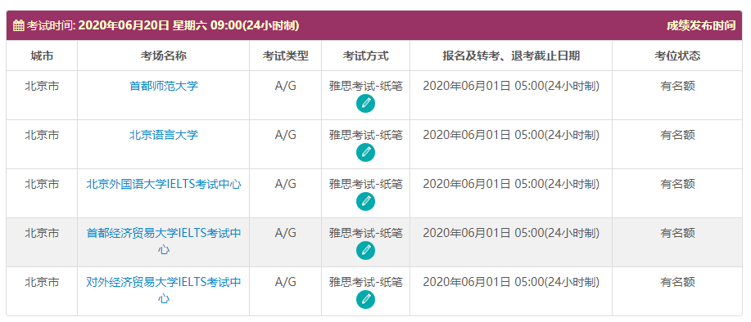The height and width of the screenshot is (322, 751).
Task: Click A/G exam type in 北京外国语大学 row
Action: 286,185
